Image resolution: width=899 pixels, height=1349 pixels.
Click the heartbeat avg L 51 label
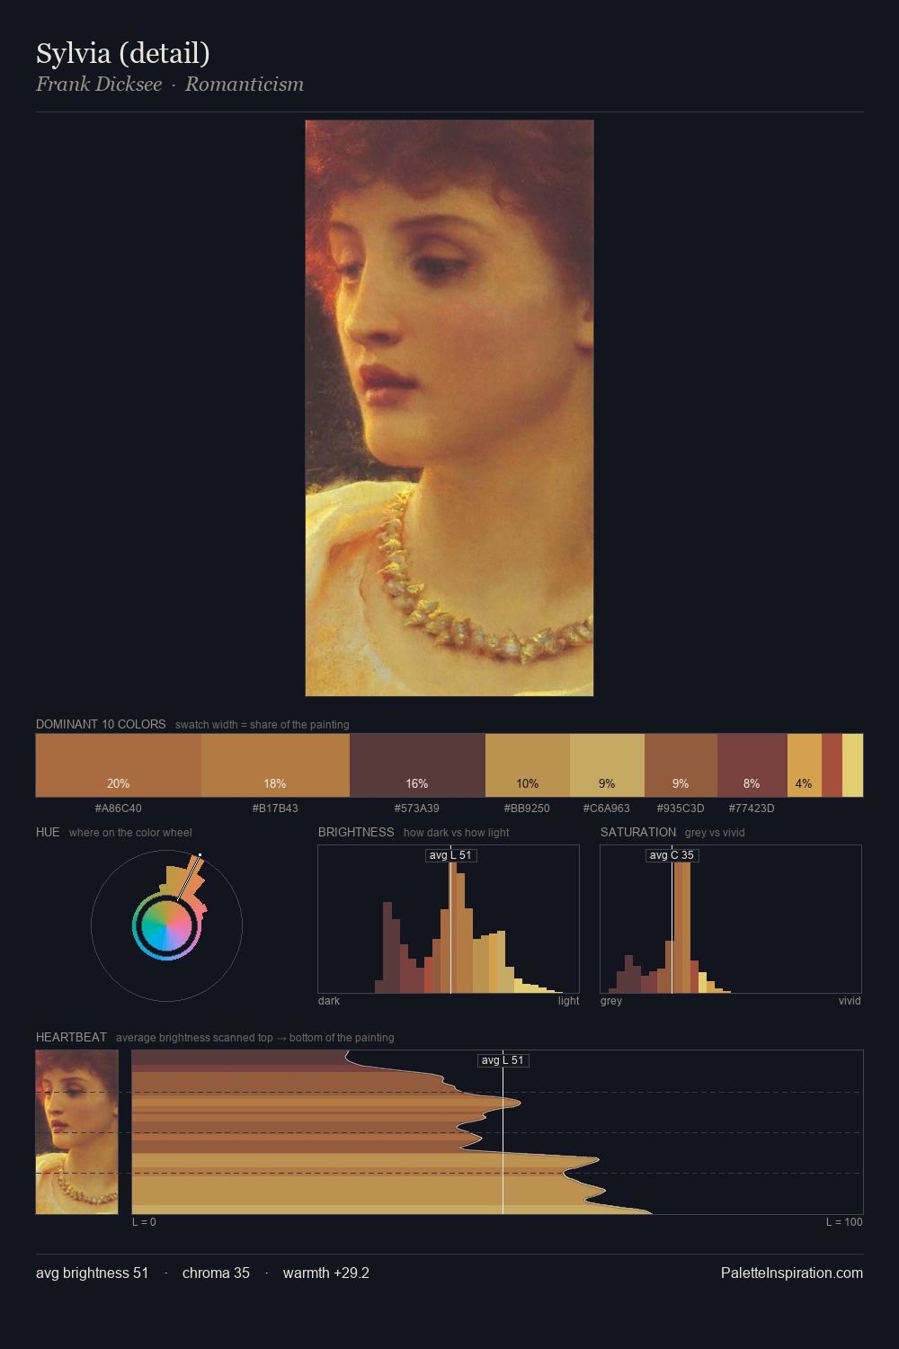(x=503, y=1060)
